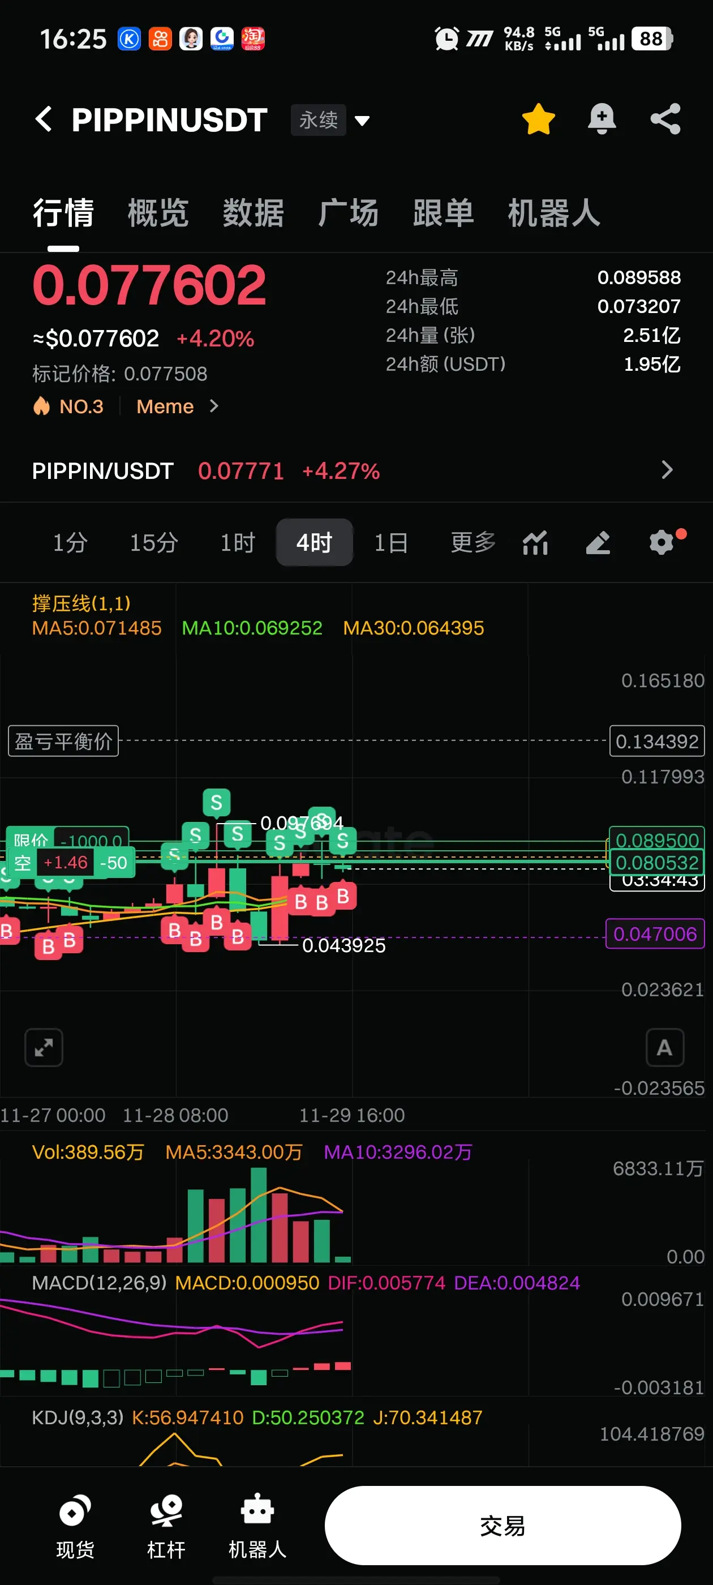This screenshot has width=713, height=1585.
Task: Tap the avatar notification icon in status bar
Action: tap(191, 38)
